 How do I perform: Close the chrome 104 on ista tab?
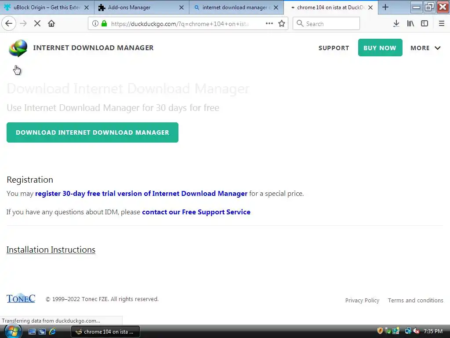(370, 7)
